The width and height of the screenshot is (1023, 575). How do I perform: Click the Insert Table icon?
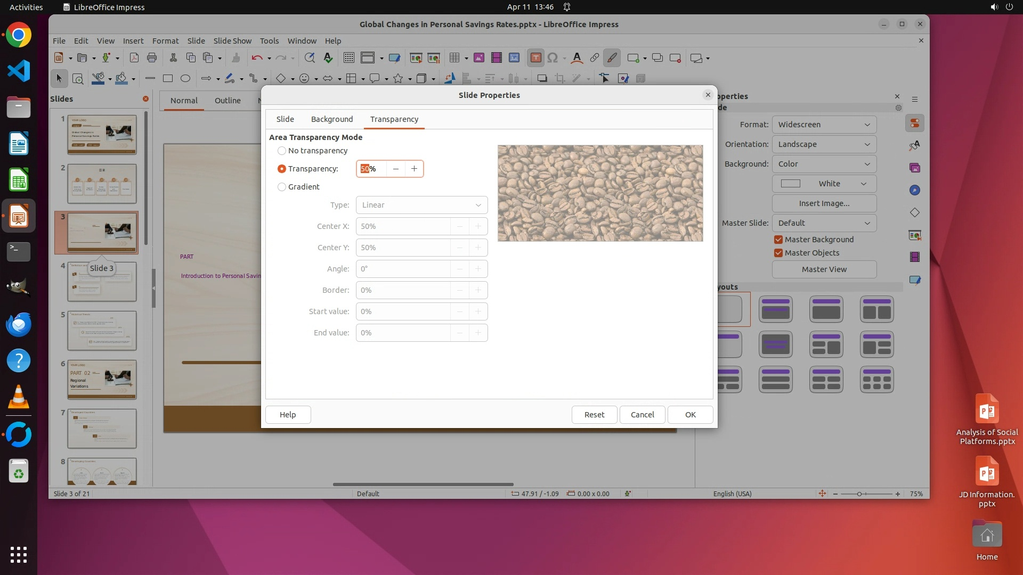point(454,58)
